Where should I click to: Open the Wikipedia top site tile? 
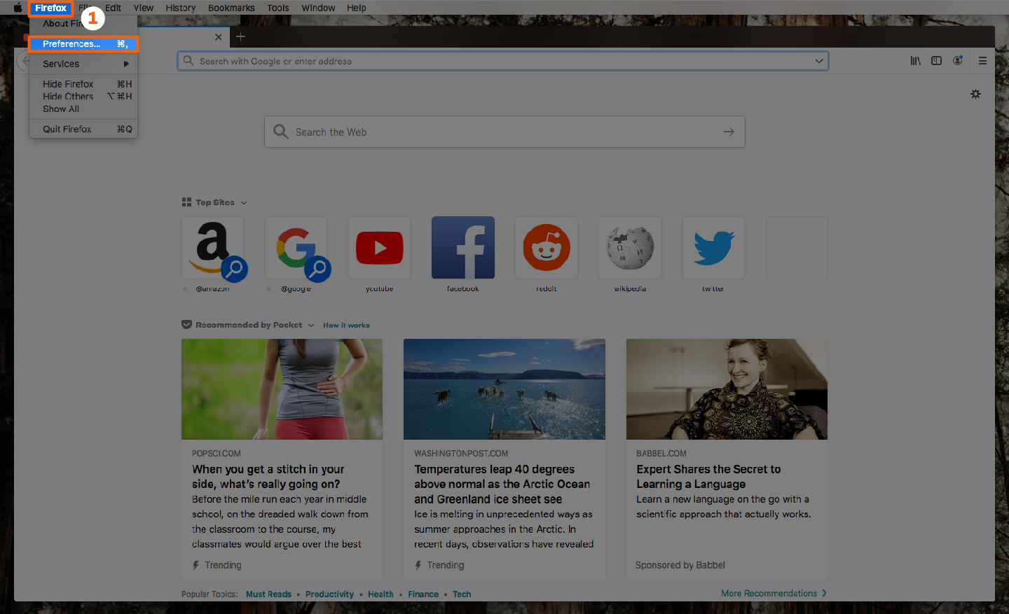pos(630,248)
